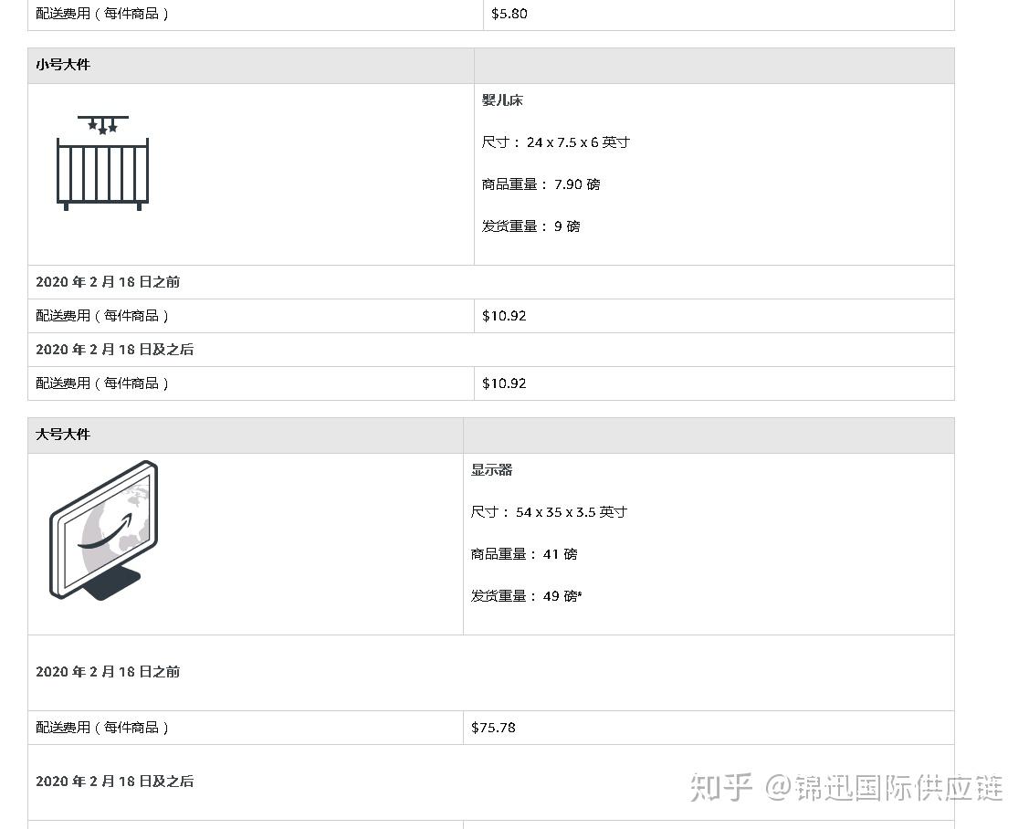
Task: Click the 显示器 product title
Action: (x=491, y=470)
